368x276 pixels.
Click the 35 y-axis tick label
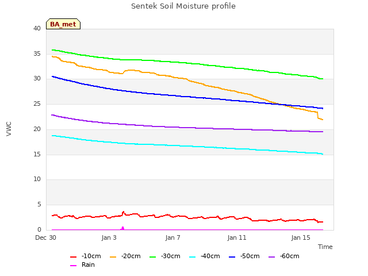(x=37, y=53)
